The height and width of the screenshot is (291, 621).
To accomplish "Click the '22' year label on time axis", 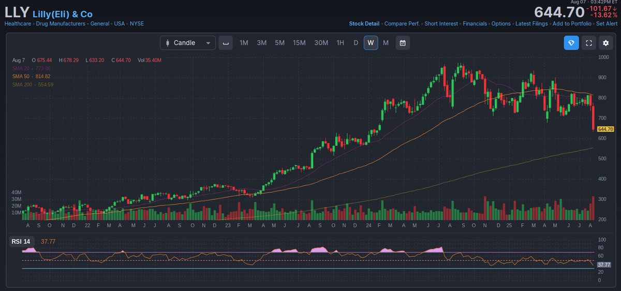I will coord(86,226).
